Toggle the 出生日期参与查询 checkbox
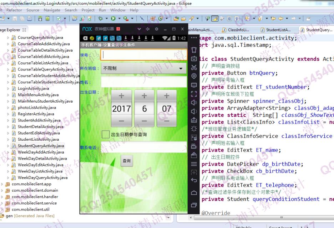This screenshot has height=228, width=334. pyautogui.click(x=105, y=134)
